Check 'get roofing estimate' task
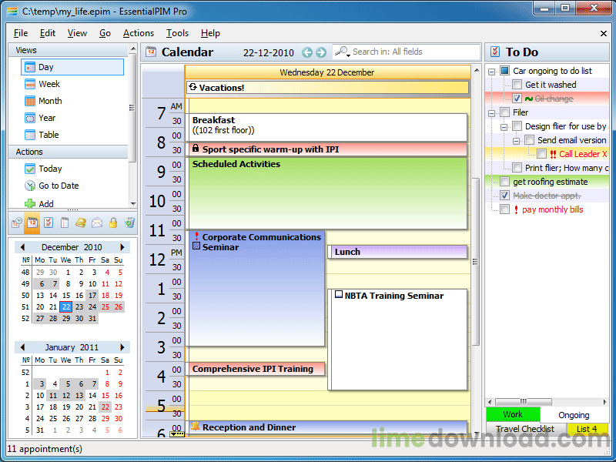Viewport: 616px width, 462px height. 505,182
